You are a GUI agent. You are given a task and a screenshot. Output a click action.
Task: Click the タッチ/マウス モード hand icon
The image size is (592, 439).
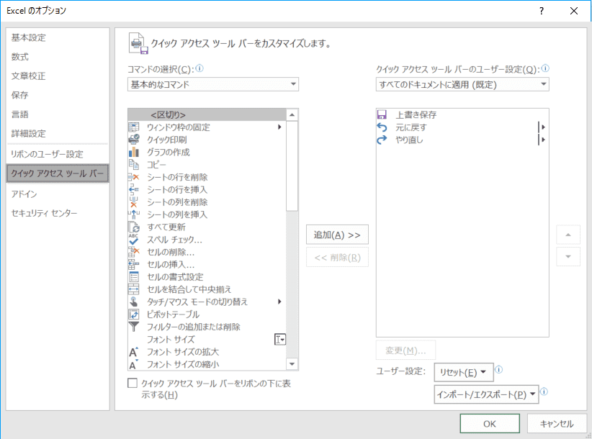tap(134, 302)
